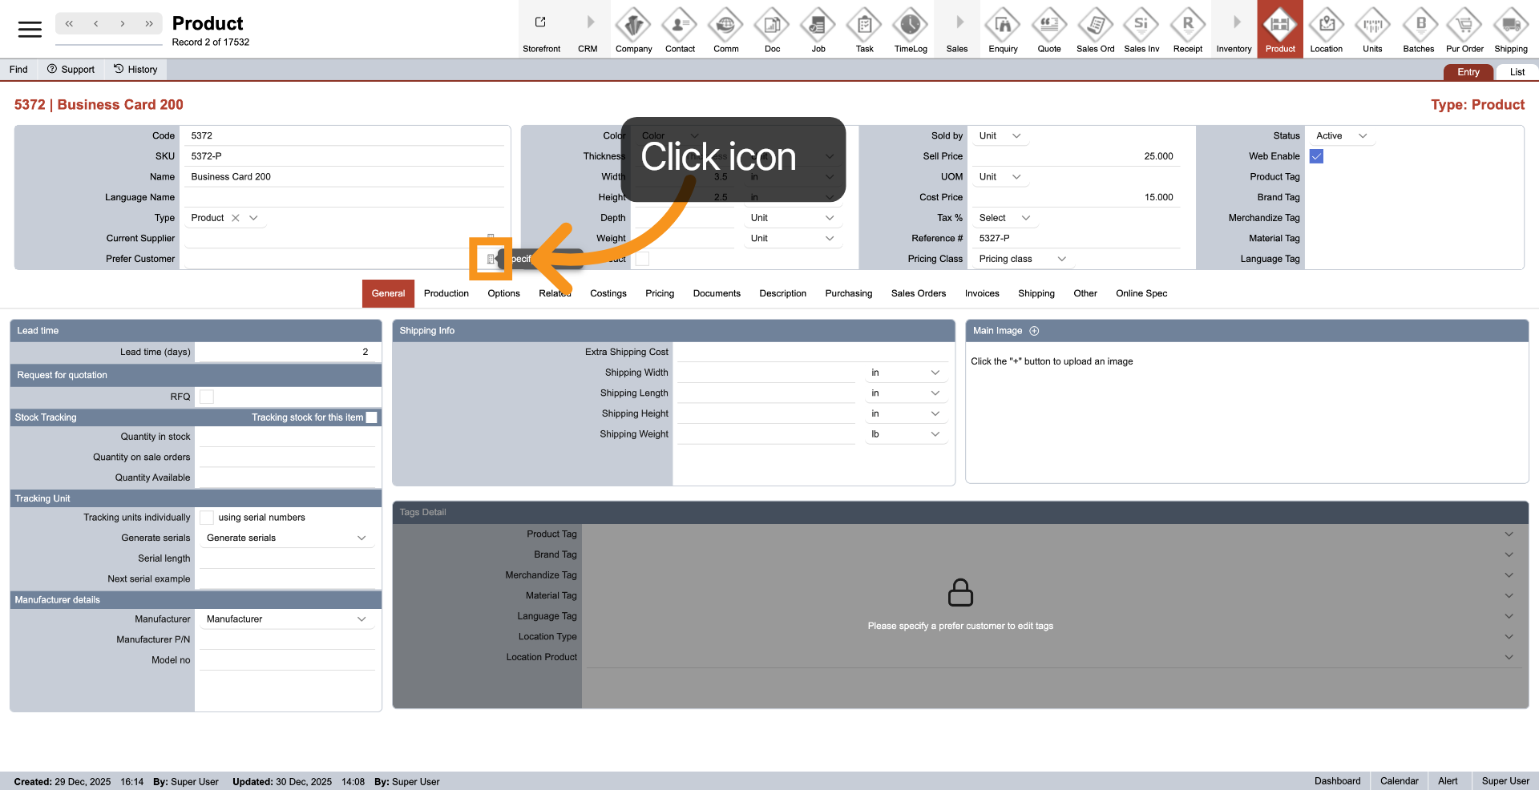This screenshot has width=1539, height=790.
Task: Open the Batches module icon
Action: [x=1418, y=30]
